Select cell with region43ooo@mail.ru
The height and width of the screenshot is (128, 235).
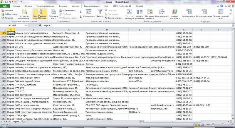pos(163,57)
